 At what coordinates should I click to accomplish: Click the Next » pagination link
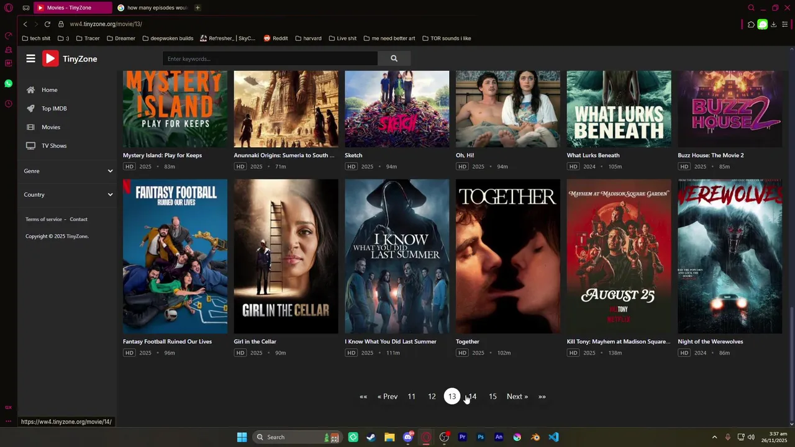click(517, 397)
